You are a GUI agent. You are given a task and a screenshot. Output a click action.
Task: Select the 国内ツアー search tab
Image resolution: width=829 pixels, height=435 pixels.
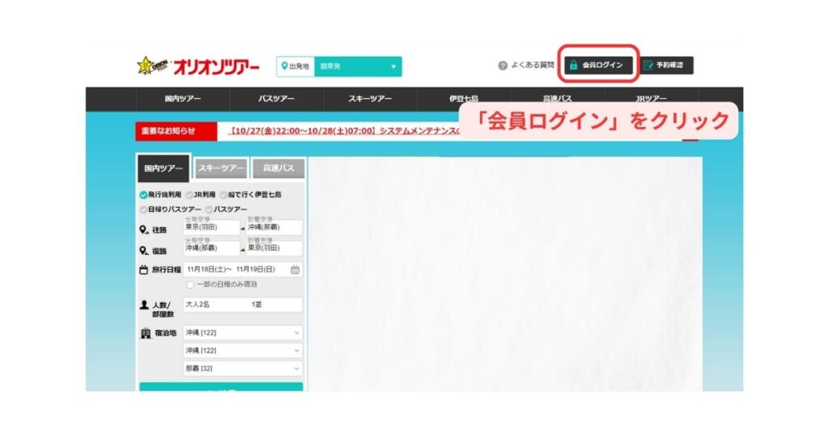pyautogui.click(x=164, y=168)
